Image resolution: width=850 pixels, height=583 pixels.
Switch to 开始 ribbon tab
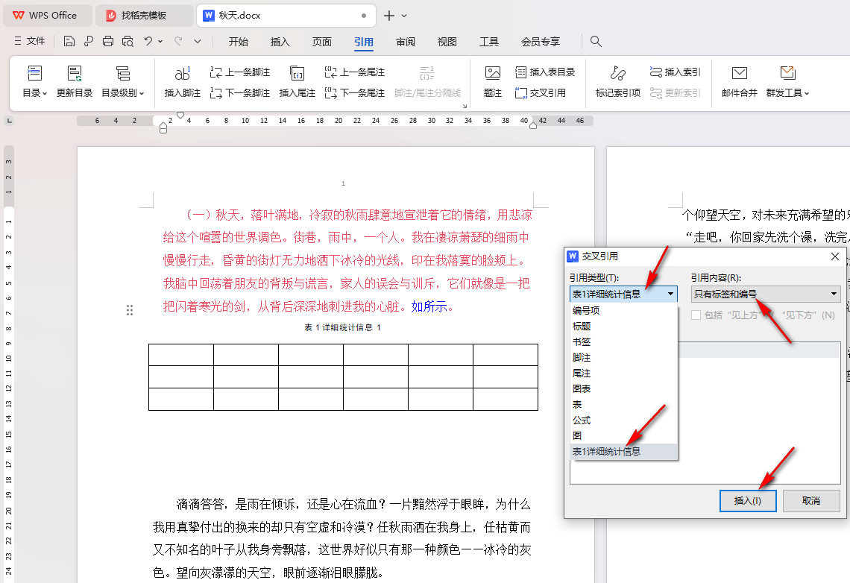coord(238,42)
